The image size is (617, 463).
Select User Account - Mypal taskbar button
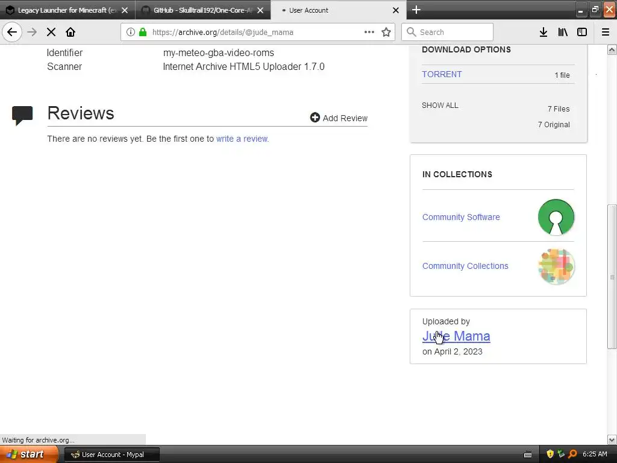111,455
